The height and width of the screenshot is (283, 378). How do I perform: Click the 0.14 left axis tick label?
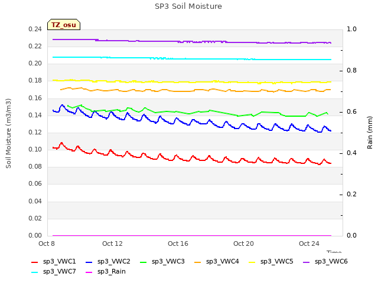click(x=35, y=115)
